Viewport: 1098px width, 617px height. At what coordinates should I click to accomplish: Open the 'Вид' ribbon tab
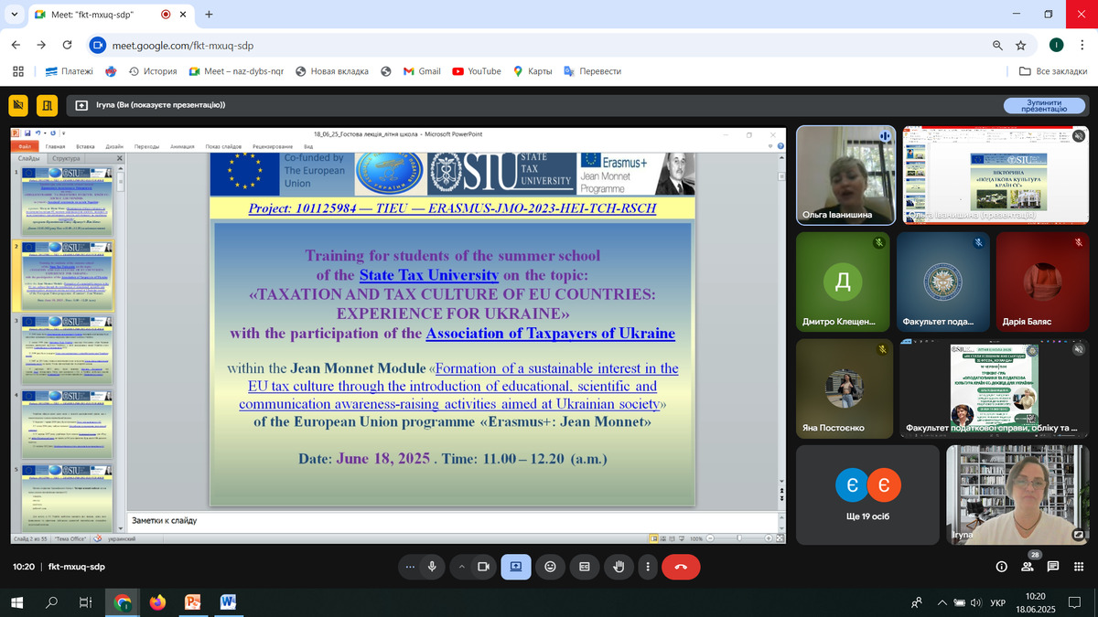[308, 146]
